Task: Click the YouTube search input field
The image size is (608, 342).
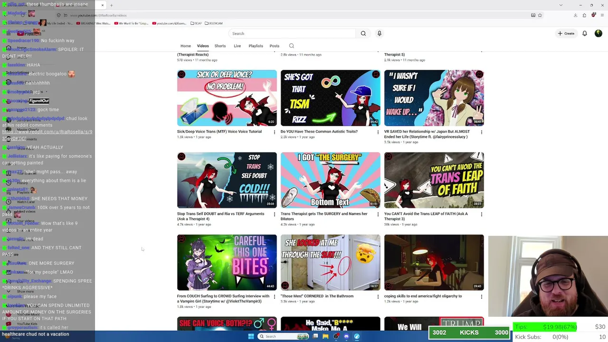Action: tap(292, 33)
